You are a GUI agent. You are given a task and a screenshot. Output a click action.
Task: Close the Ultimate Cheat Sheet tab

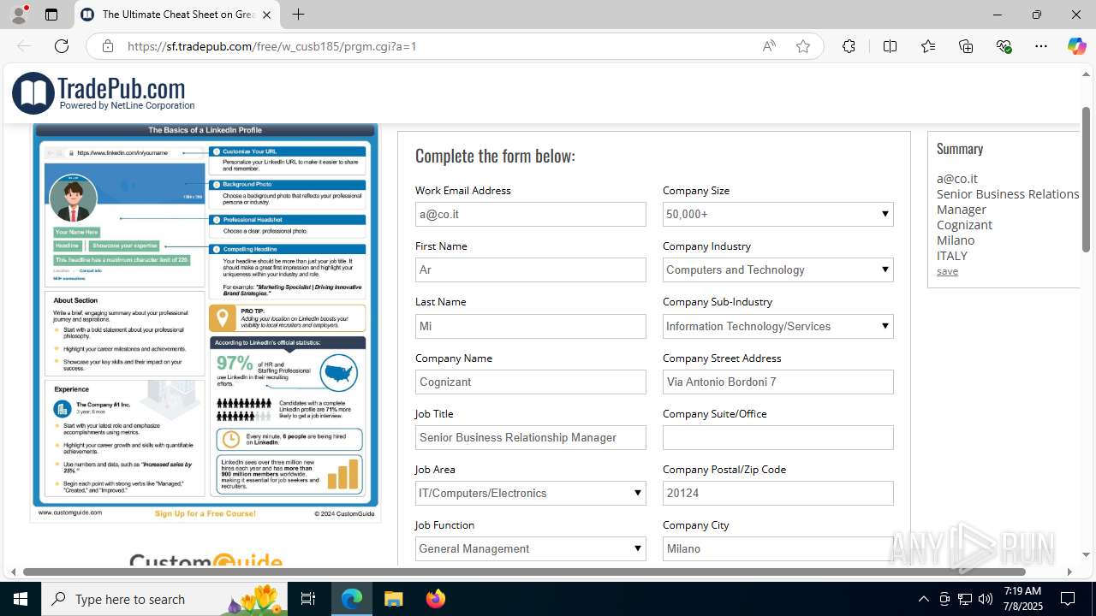[x=266, y=15]
